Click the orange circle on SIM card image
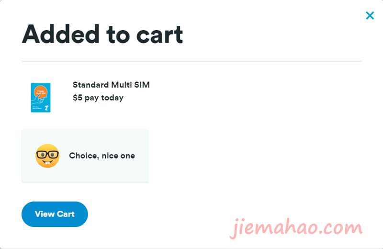This screenshot has width=383, height=249. click(41, 91)
